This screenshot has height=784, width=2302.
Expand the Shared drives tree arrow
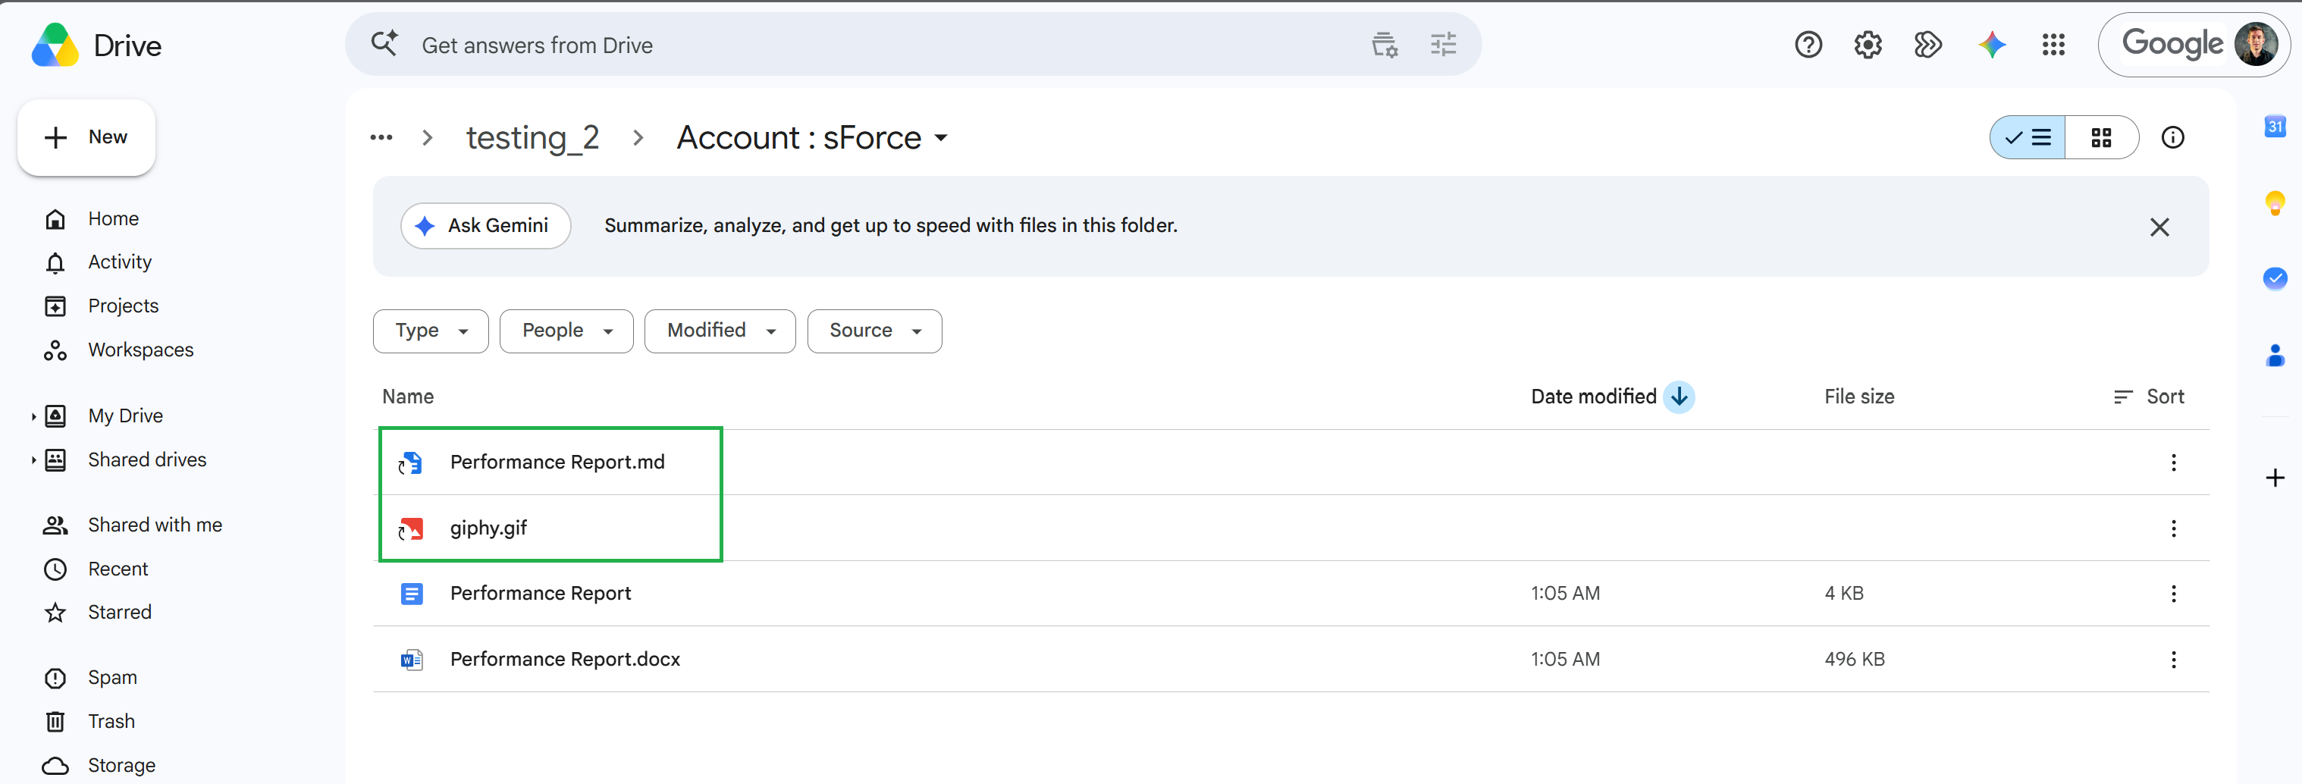33,460
